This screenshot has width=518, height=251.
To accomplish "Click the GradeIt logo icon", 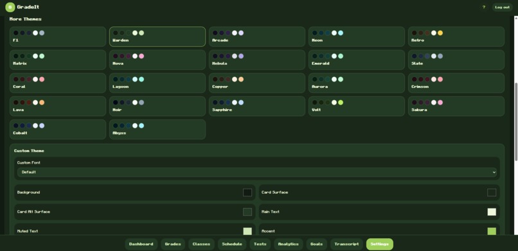I will [10, 7].
